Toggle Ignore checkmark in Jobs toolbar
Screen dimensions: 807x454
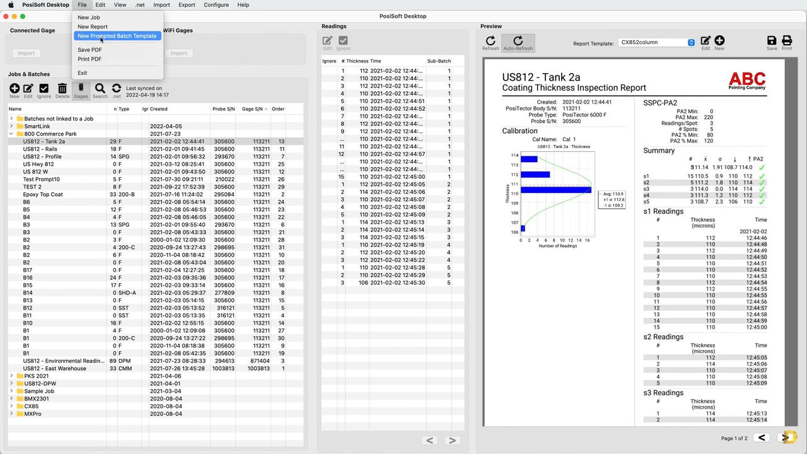(x=44, y=91)
